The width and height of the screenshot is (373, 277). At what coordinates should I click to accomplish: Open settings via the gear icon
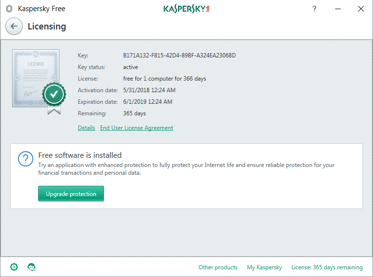point(14,267)
